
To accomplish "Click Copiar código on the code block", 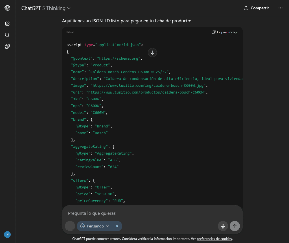I will coord(225,32).
